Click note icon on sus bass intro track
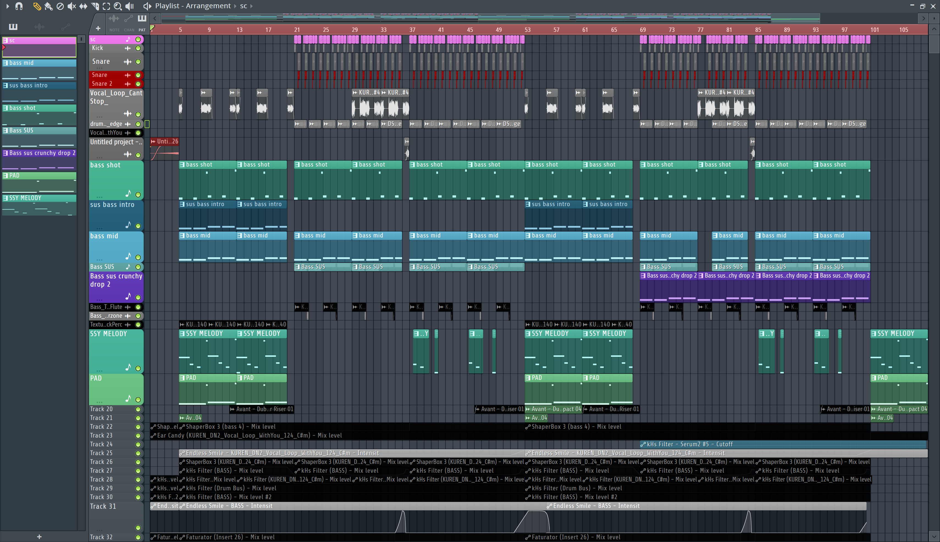The width and height of the screenshot is (940, 542). pyautogui.click(x=128, y=225)
